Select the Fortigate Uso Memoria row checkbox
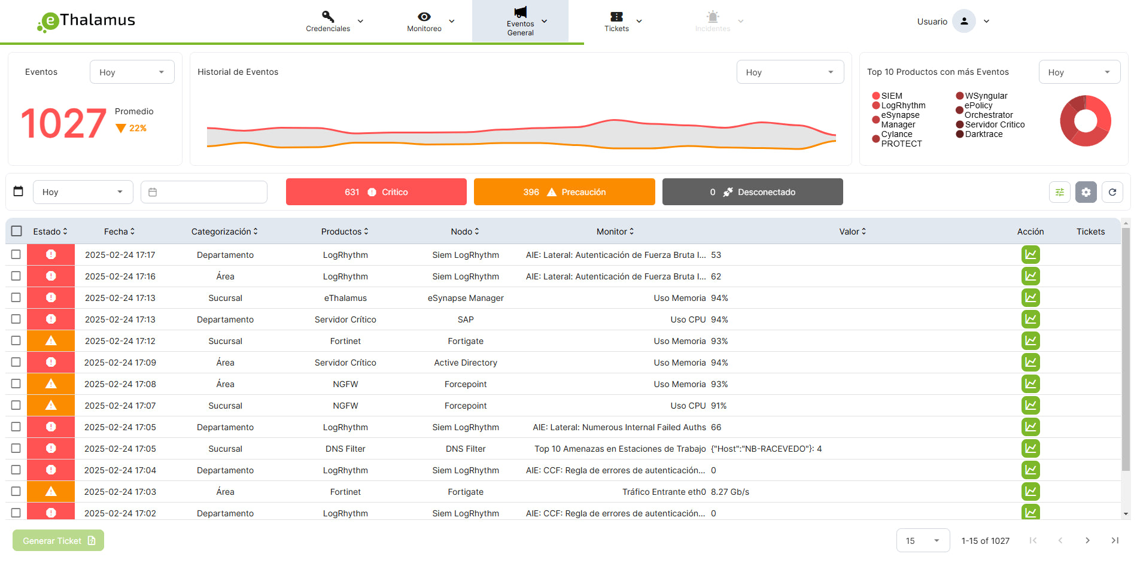 click(x=16, y=340)
